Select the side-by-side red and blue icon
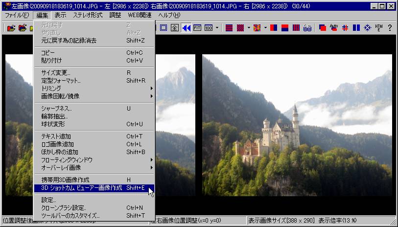 (x=274, y=28)
